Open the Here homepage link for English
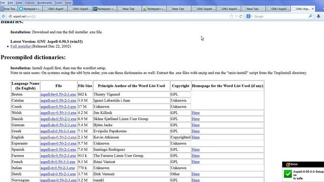This screenshot has width=324, height=182. click(x=196, y=137)
